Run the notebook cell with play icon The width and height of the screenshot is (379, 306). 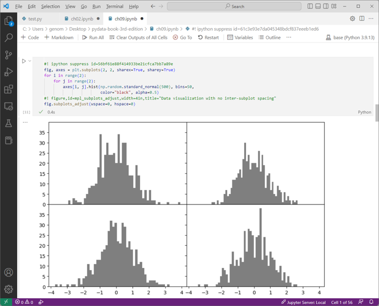pos(24,61)
